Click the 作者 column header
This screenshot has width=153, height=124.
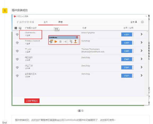[x=84, y=28]
